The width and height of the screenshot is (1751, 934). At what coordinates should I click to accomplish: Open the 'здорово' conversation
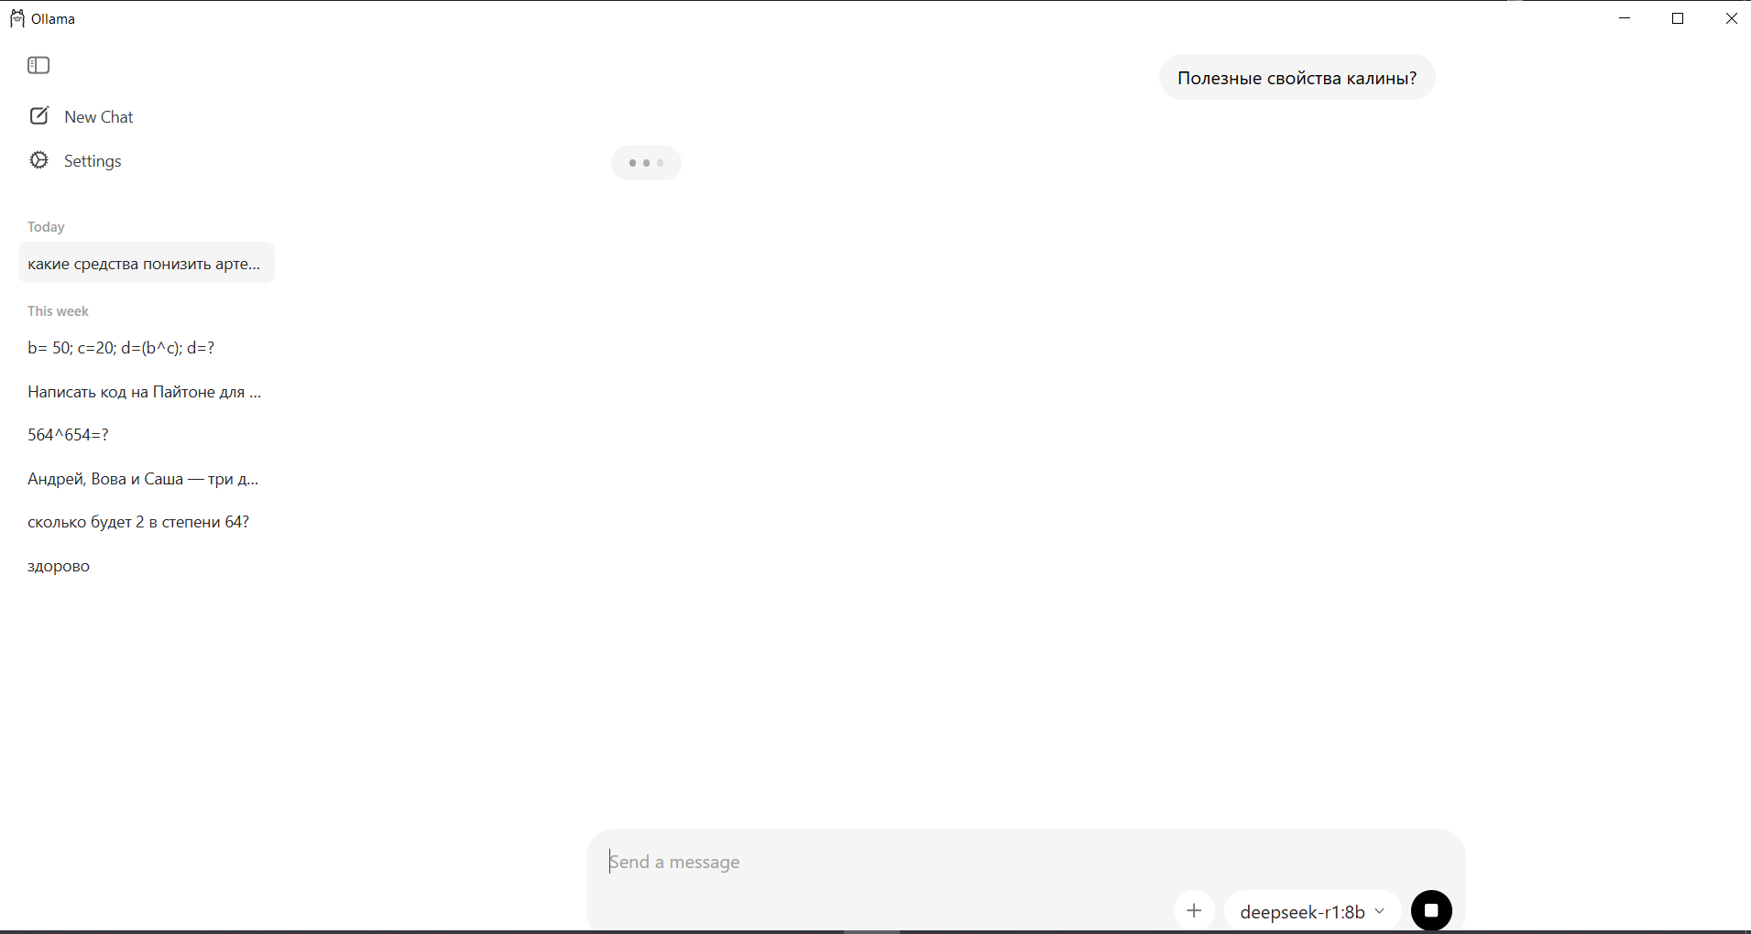click(59, 566)
